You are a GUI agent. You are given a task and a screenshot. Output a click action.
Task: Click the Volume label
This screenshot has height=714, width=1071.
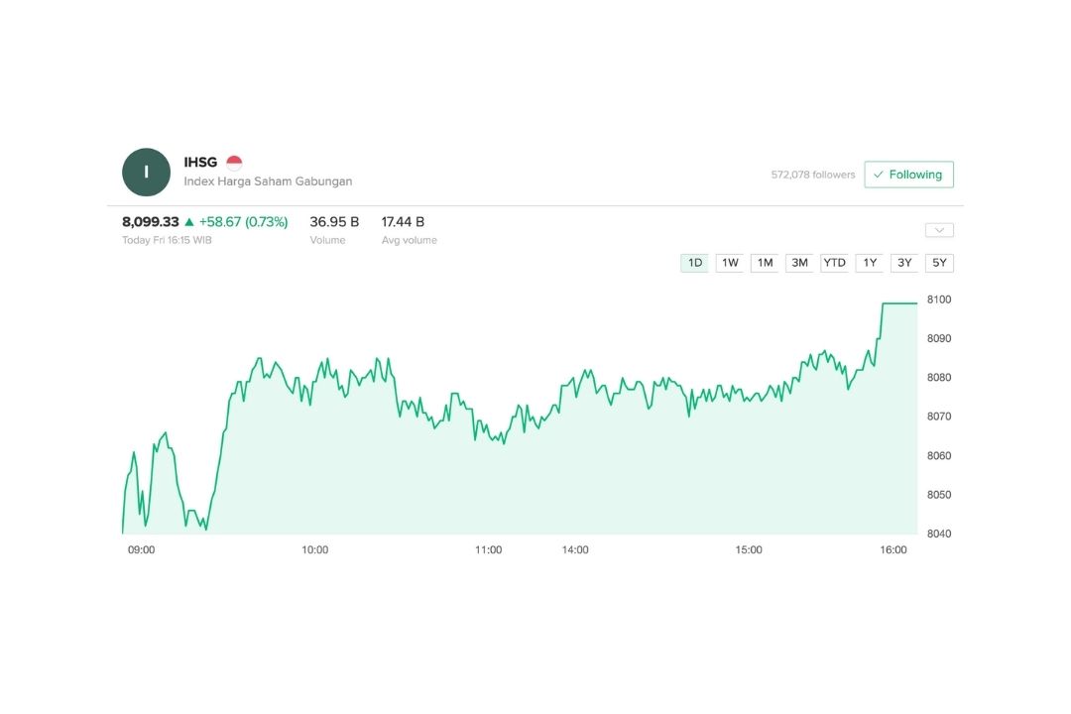click(x=328, y=241)
